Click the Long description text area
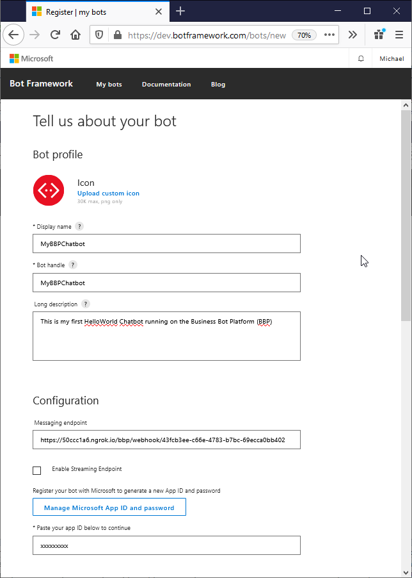Screen dimensions: 412x578 [166, 336]
